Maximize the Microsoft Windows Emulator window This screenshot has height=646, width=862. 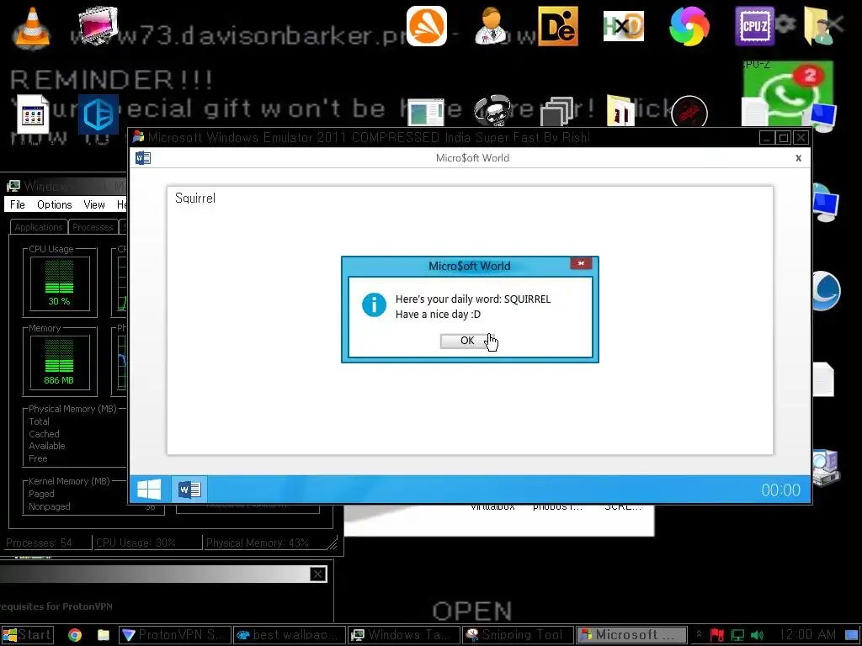[784, 137]
